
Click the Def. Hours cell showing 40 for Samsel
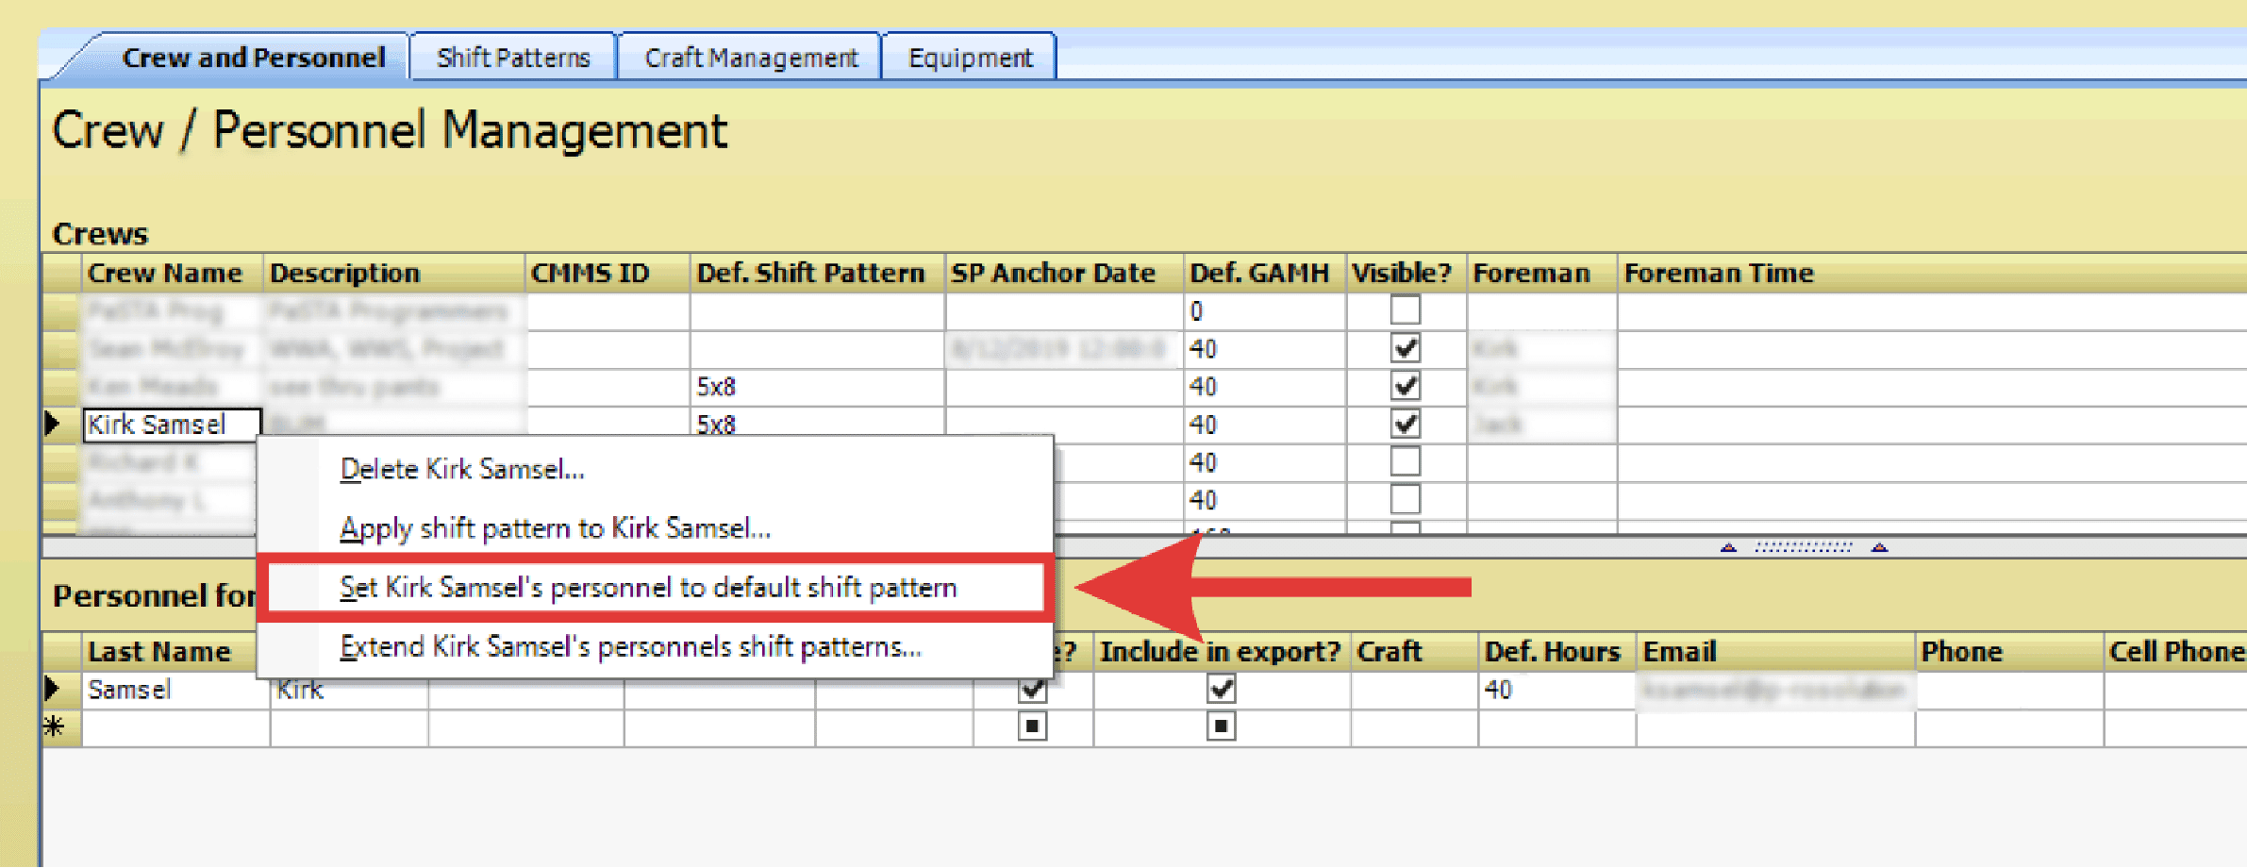1554,690
